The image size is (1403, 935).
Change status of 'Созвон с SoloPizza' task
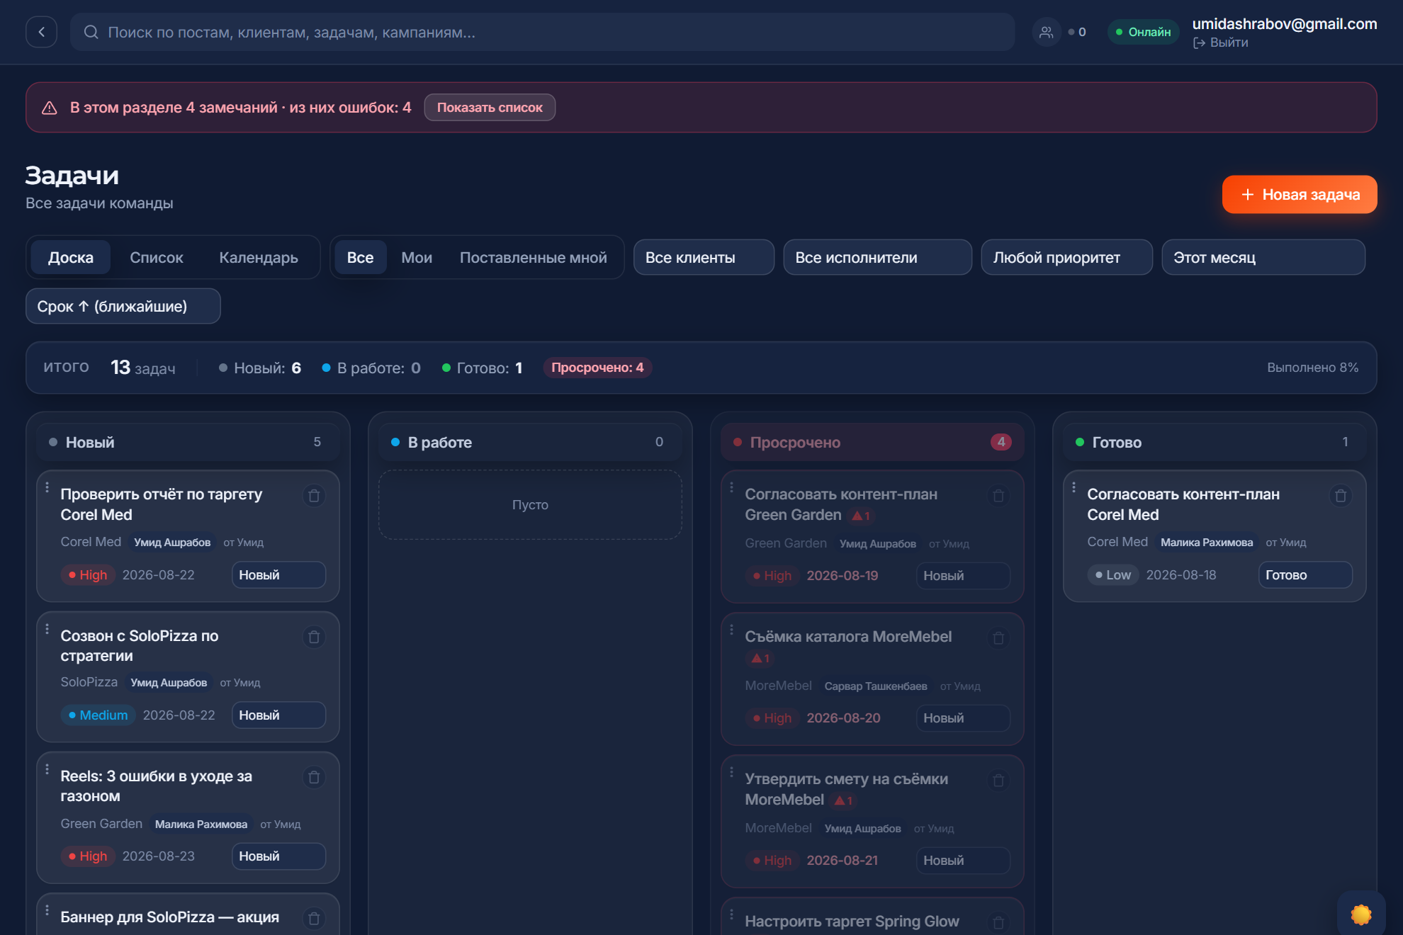click(x=278, y=715)
